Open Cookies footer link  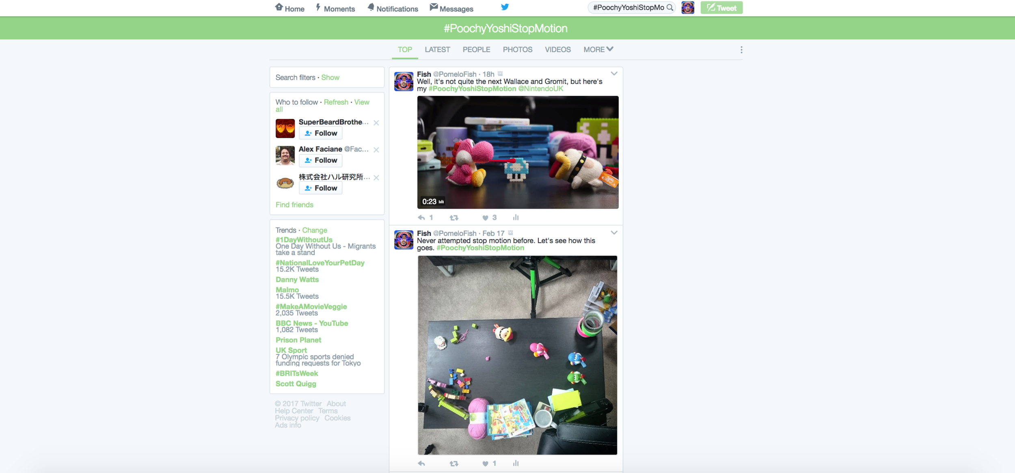(x=337, y=418)
